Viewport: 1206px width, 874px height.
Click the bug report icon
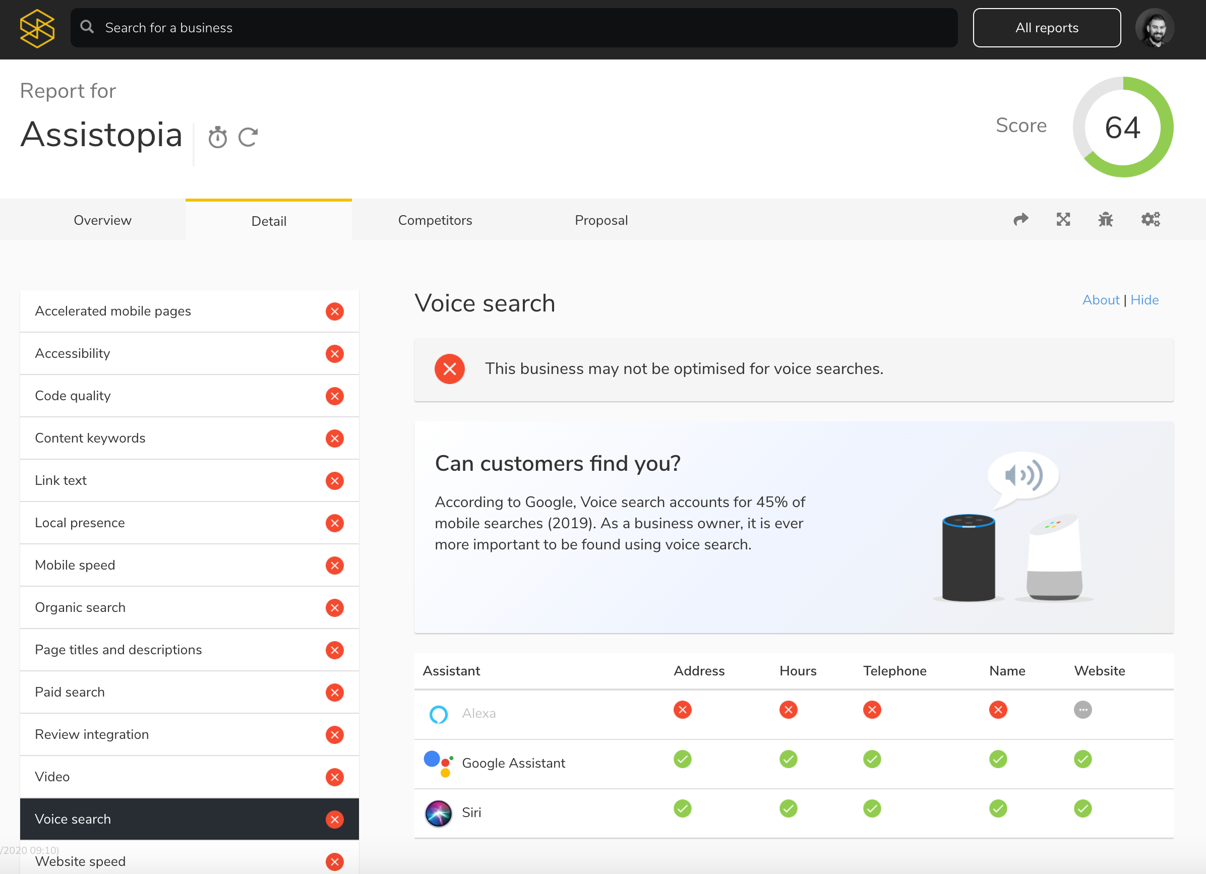pos(1106,220)
